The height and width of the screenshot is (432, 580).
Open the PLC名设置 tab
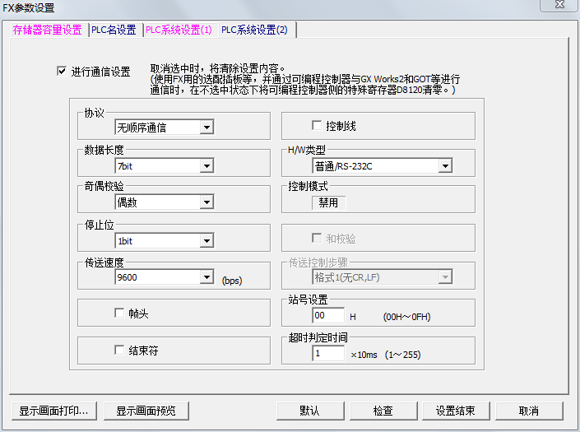coord(114,30)
